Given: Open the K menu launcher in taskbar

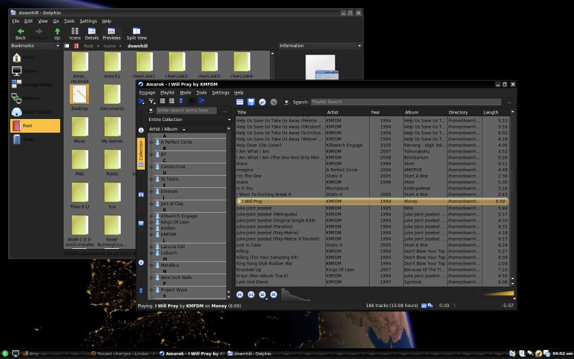Looking at the screenshot, I should (5, 354).
